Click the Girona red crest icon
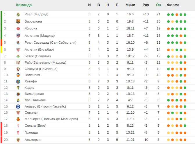The height and width of the screenshot is (144, 195). click(18, 29)
